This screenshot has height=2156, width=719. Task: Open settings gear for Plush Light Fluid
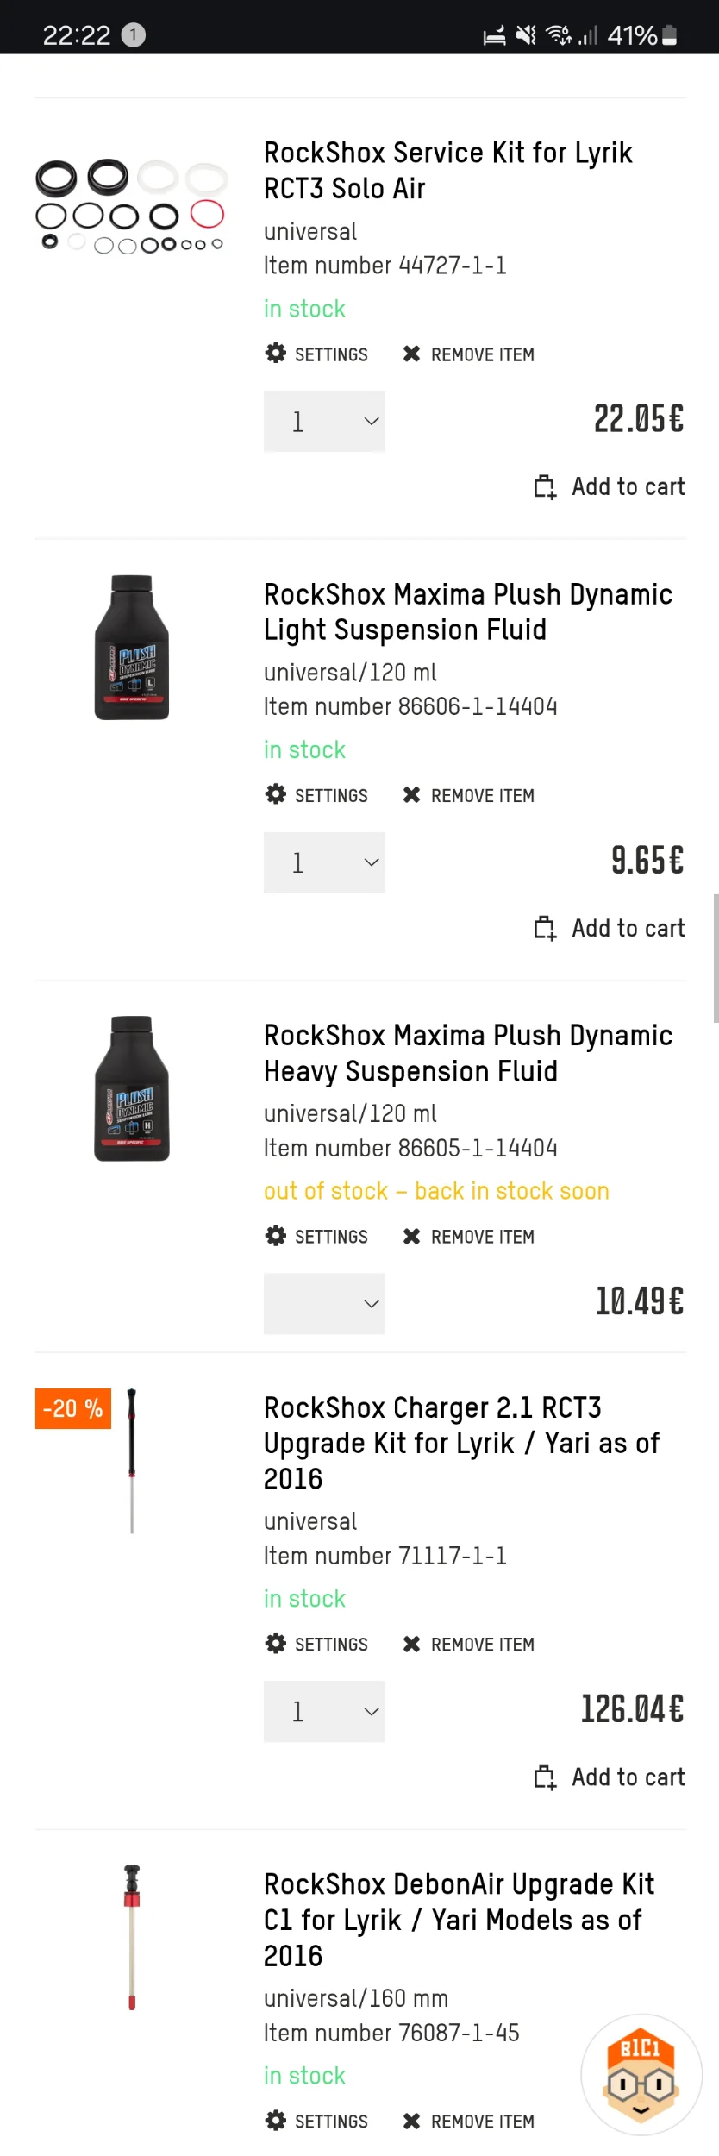(x=276, y=794)
